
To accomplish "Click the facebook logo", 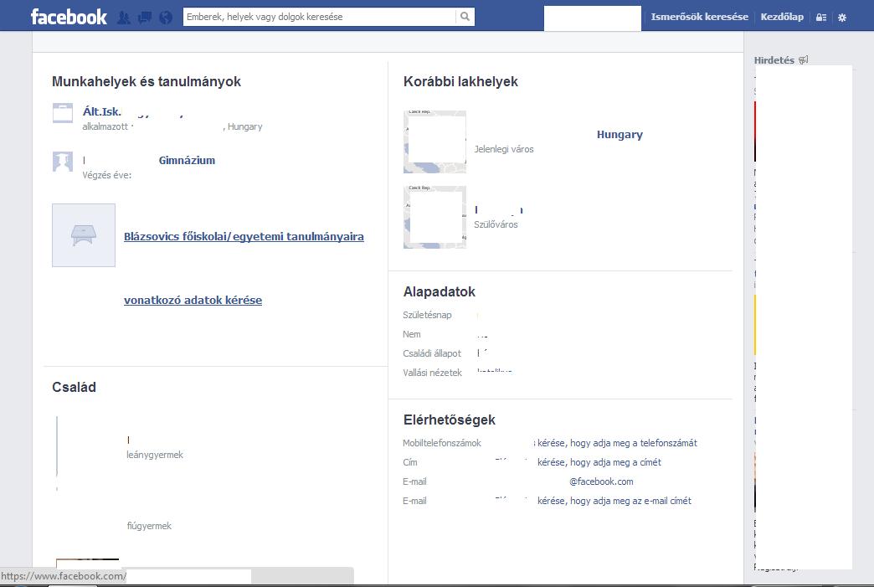I will [x=69, y=17].
